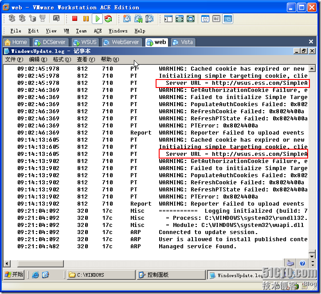Click the green Power On play button
This screenshot has width=321, height=294.
coord(97,19)
